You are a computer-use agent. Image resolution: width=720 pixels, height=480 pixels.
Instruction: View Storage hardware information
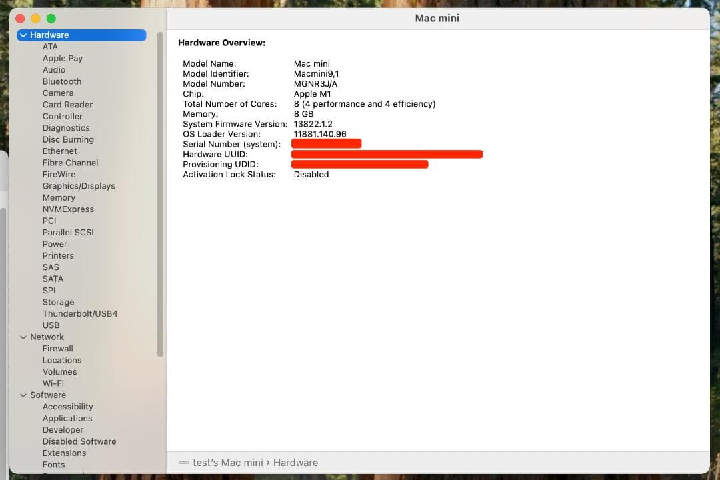tap(58, 301)
